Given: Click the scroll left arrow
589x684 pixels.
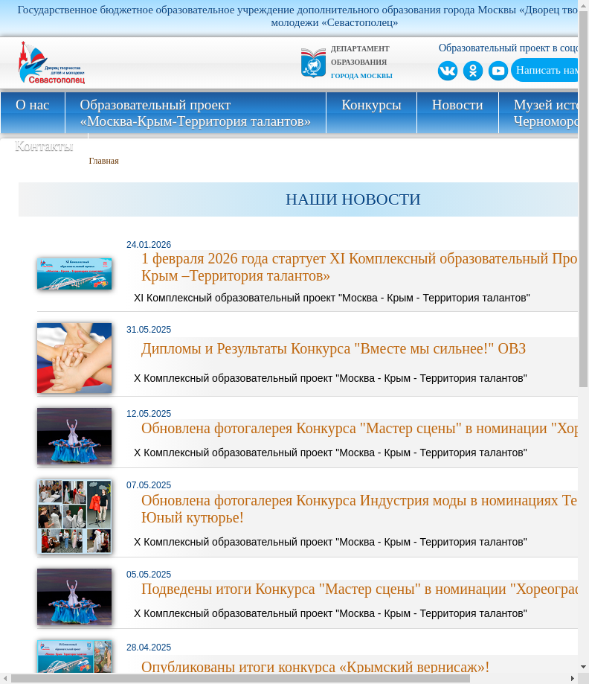Looking at the screenshot, I should 4,679.
